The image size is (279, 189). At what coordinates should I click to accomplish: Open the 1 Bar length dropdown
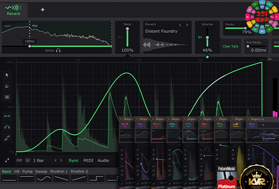point(39,160)
